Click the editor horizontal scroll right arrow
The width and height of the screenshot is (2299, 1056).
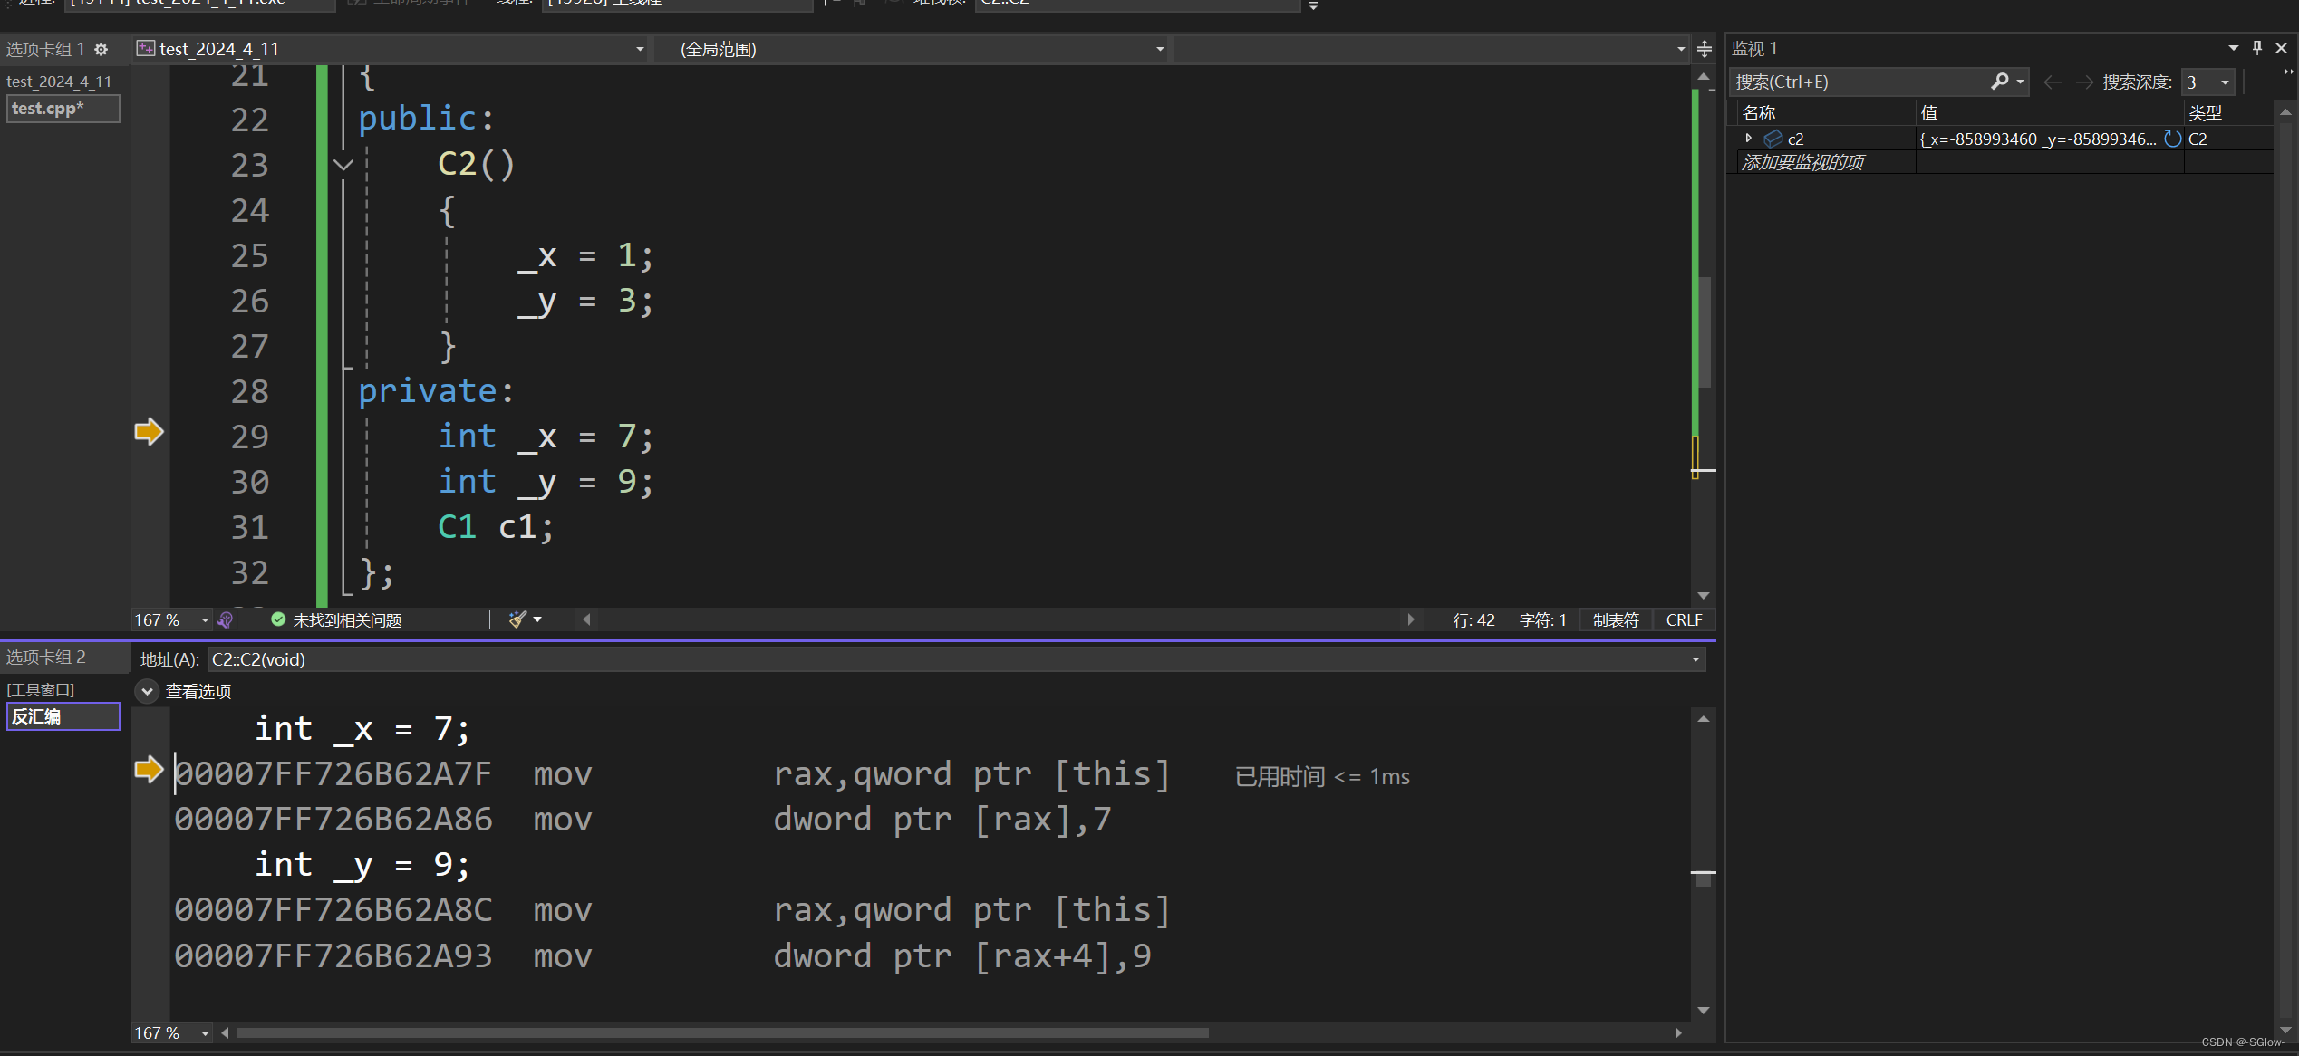point(1411,619)
